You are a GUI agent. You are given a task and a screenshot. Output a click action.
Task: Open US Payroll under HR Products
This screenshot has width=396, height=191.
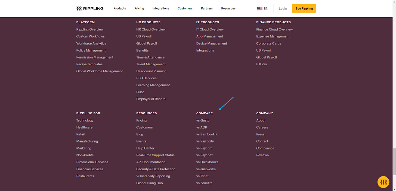click(144, 36)
